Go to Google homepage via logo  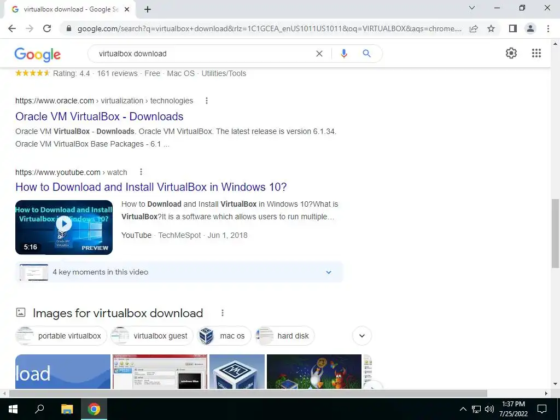point(38,54)
